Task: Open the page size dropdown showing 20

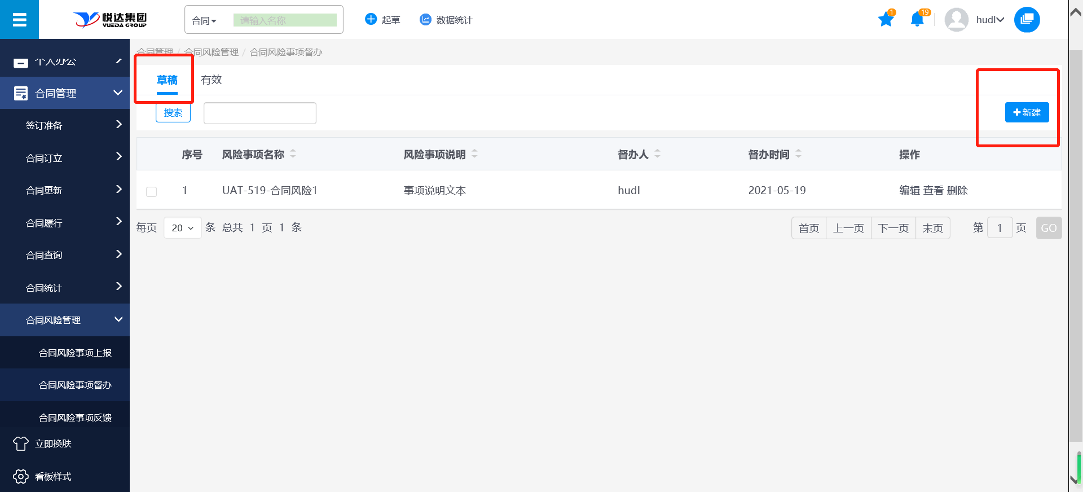Action: click(x=182, y=228)
